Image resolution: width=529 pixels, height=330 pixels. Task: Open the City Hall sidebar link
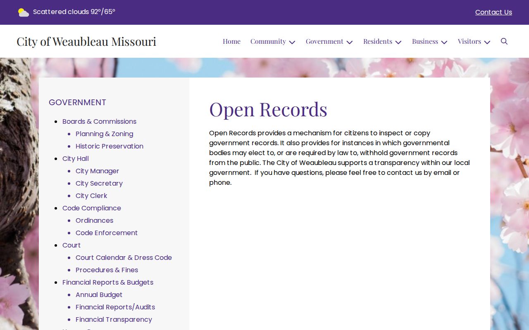(76, 158)
